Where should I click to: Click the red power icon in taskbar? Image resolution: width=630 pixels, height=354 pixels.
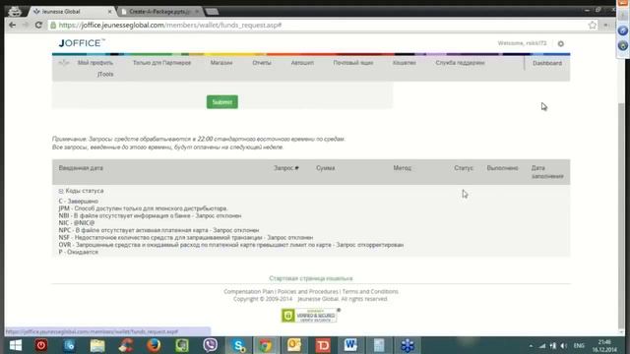(41, 345)
